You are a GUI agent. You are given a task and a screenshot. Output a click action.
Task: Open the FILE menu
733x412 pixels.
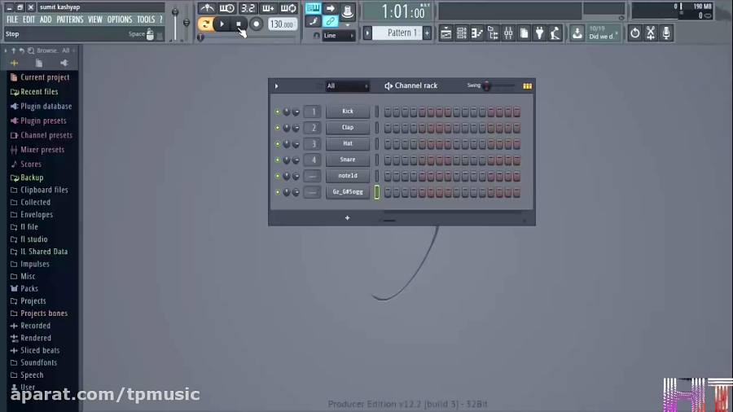coord(11,20)
